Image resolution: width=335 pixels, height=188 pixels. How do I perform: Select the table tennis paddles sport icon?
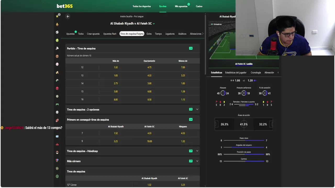tap(57, 160)
